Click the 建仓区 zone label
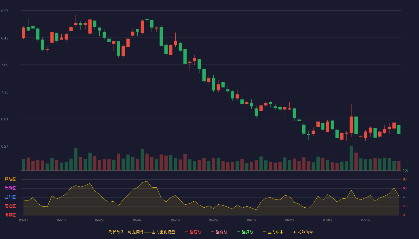Image resolution: width=419 pixels, height=239 pixels. [x=10, y=206]
